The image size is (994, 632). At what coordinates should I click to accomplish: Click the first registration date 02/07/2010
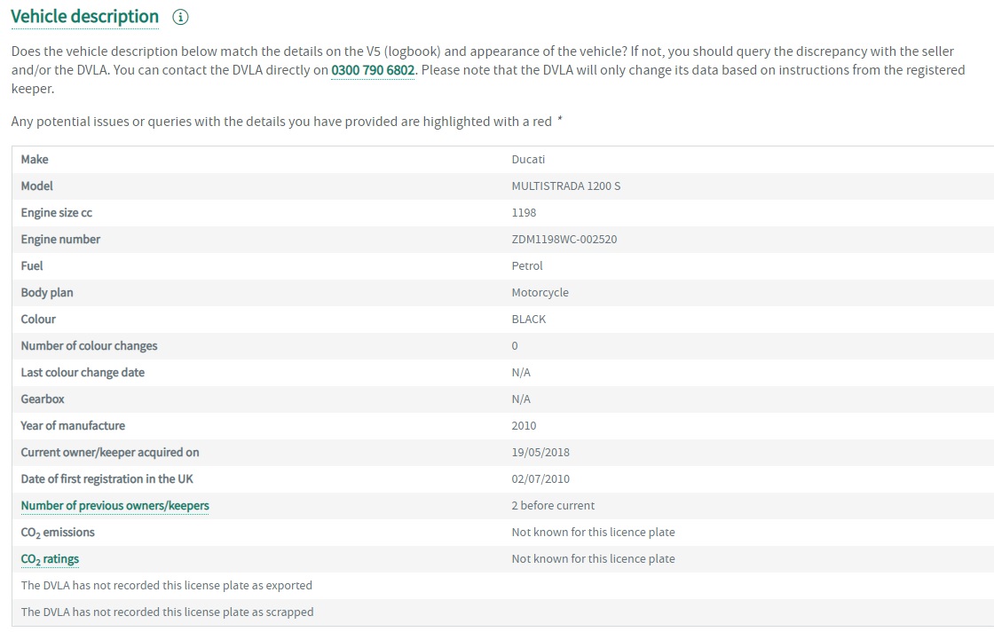point(540,479)
